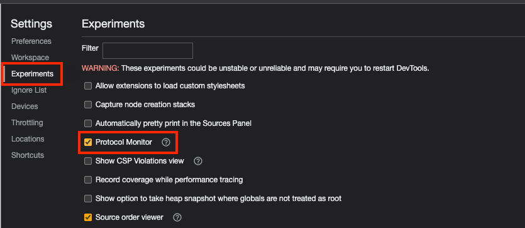Switch to the Locations settings tab
525x228 pixels.
pyautogui.click(x=28, y=139)
